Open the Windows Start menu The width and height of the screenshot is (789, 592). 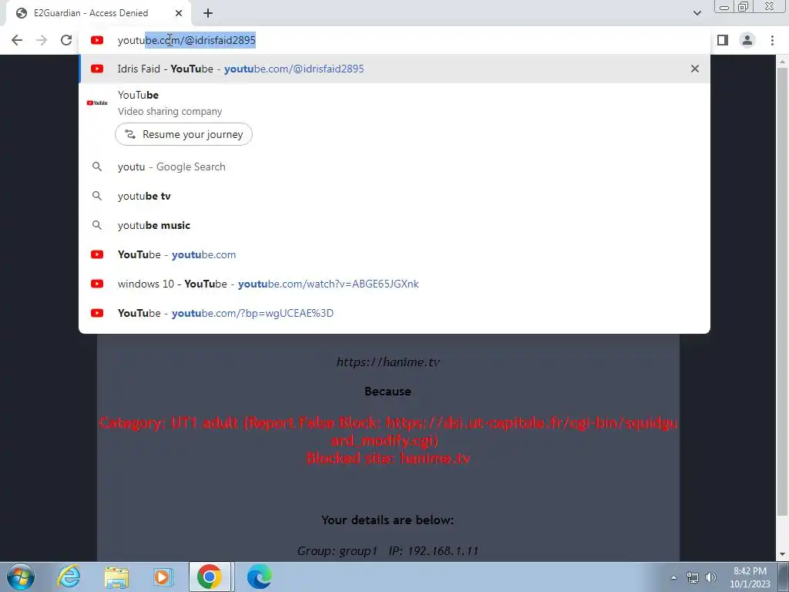click(20, 577)
